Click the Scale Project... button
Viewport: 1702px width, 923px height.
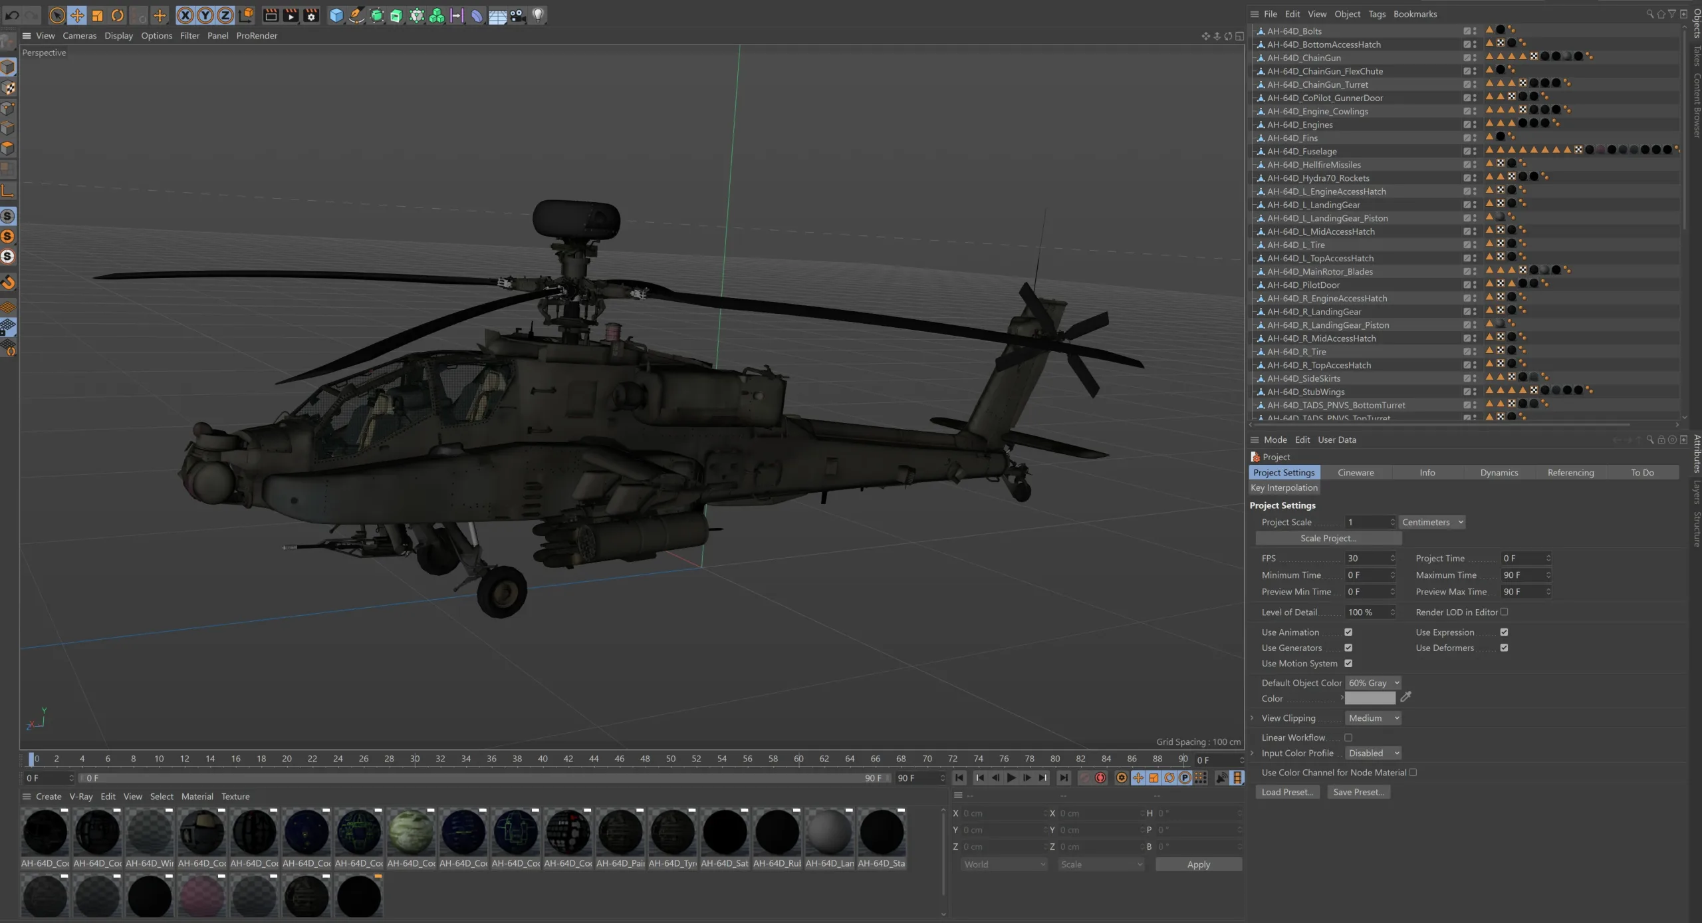[1328, 539]
